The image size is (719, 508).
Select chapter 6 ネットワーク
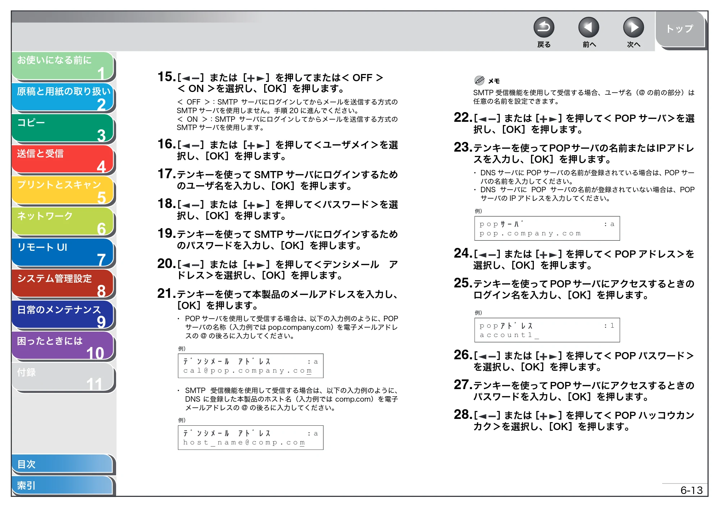point(63,222)
